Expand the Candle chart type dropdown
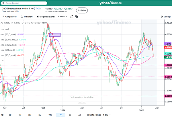The image size is (172, 117). click(62, 17)
